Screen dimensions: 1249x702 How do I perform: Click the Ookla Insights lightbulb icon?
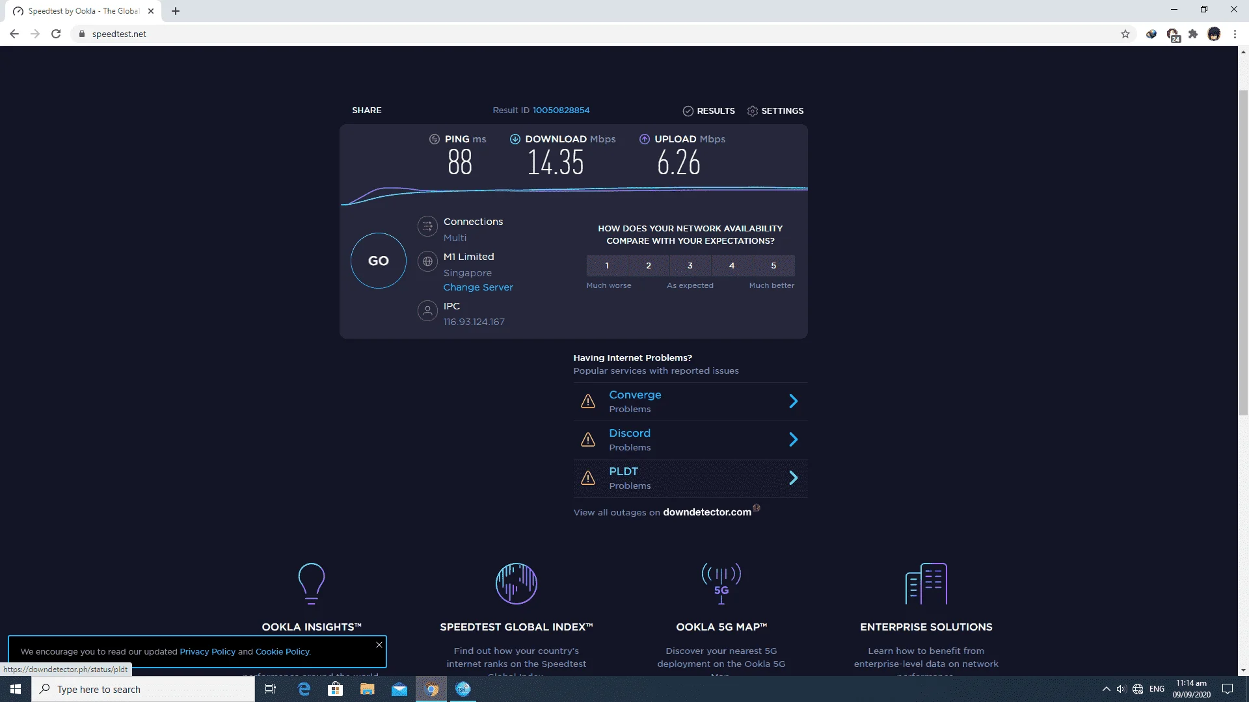(x=312, y=584)
